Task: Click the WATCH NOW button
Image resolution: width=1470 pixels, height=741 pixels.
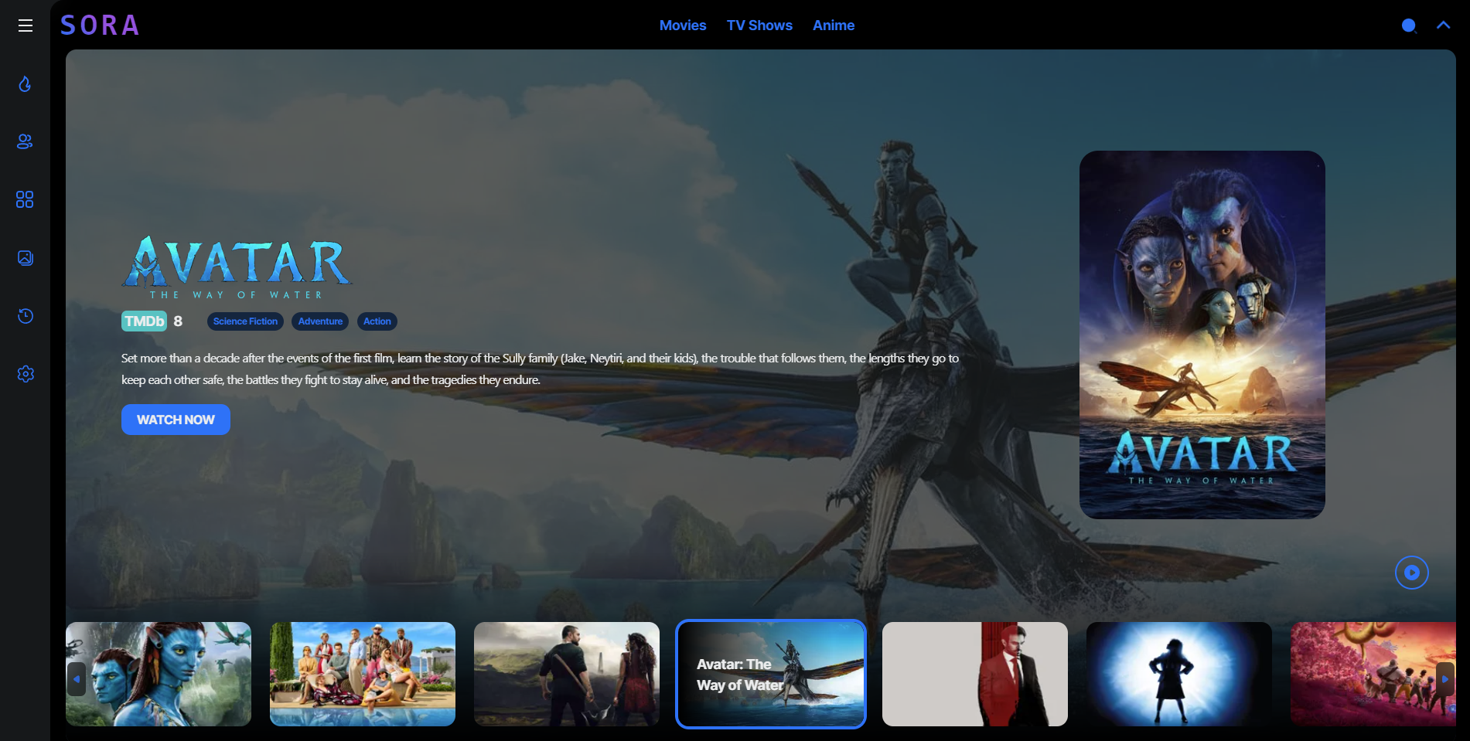Action: coord(176,420)
